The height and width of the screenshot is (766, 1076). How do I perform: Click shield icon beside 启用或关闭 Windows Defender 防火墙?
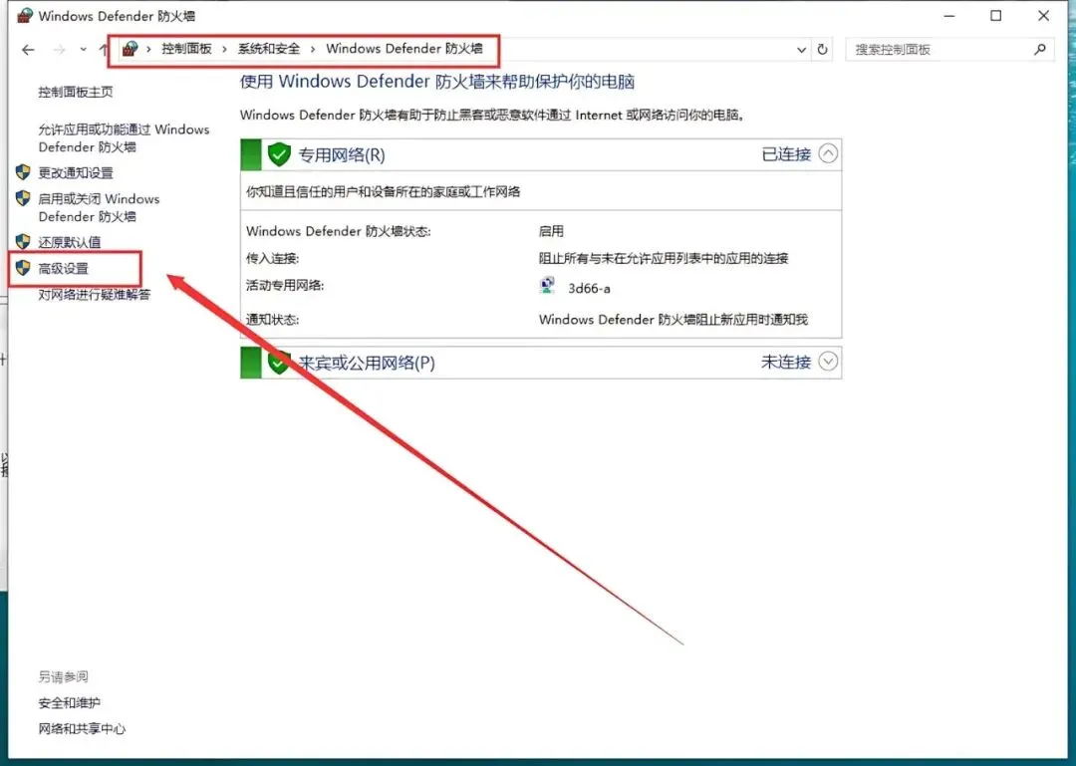click(x=23, y=199)
